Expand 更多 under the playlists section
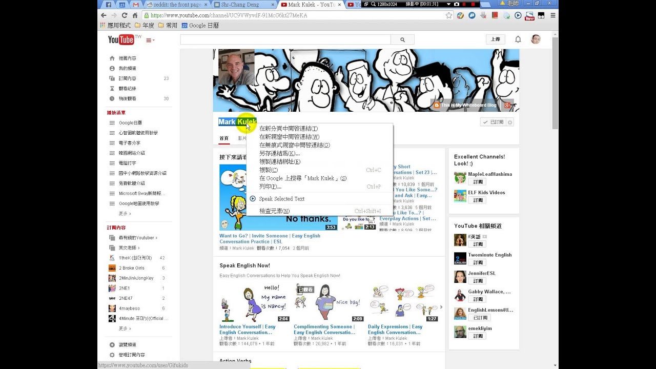Viewport: 656px width, 369px height. tap(125, 213)
